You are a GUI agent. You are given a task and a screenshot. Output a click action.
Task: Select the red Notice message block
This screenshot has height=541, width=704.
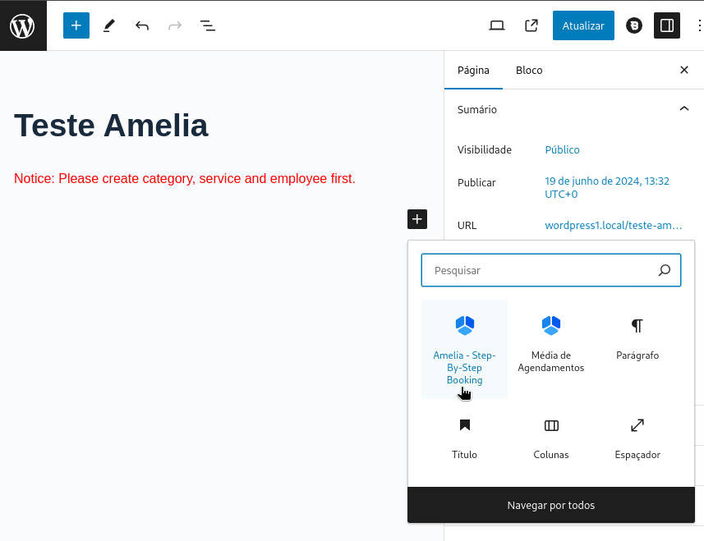tap(185, 178)
